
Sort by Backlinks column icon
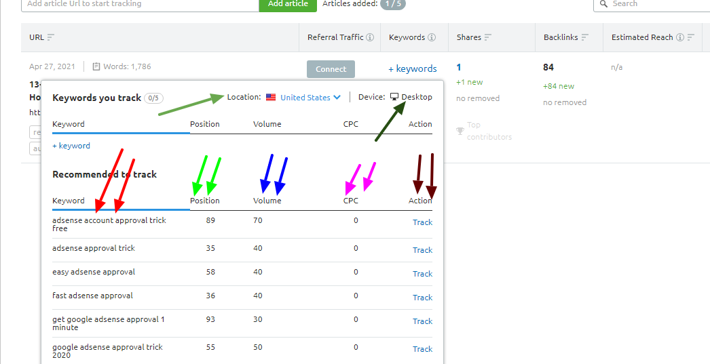585,37
